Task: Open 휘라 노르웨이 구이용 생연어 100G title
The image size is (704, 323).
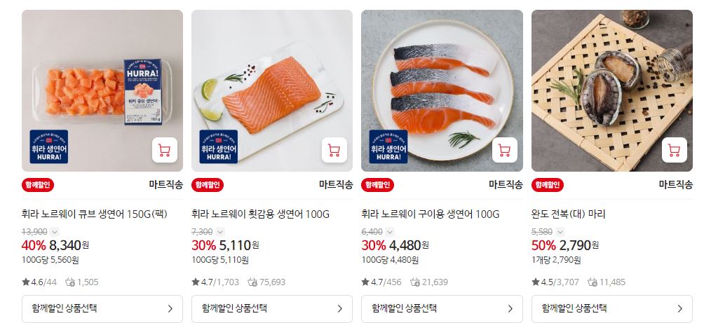Action: pos(430,214)
